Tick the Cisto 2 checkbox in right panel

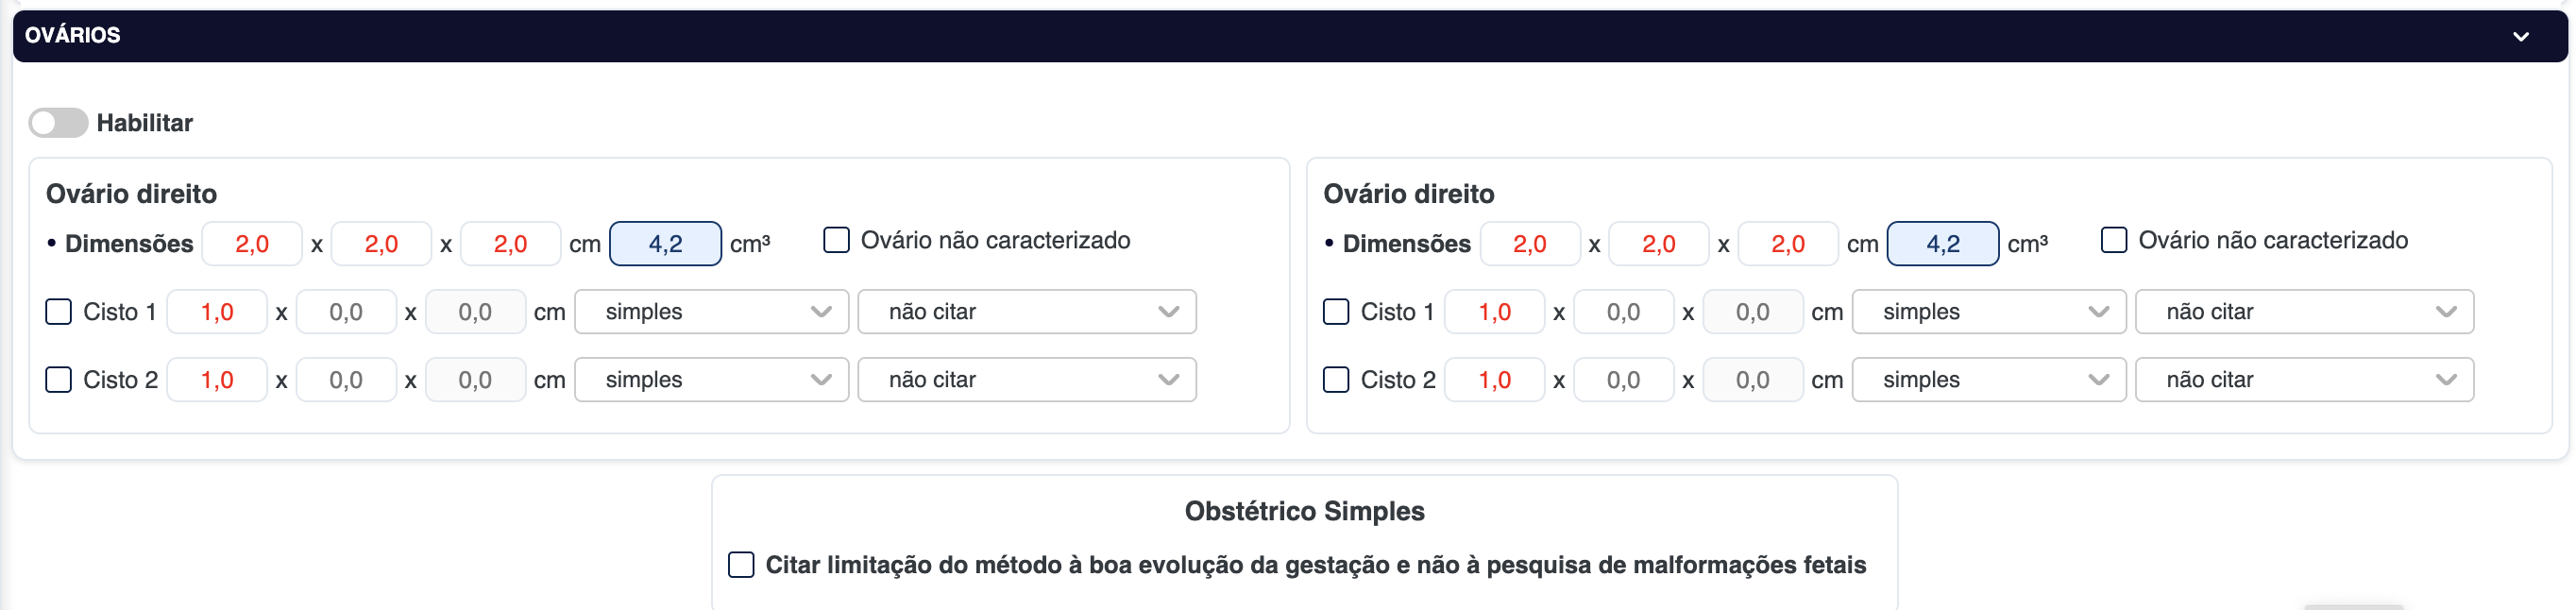(1336, 380)
